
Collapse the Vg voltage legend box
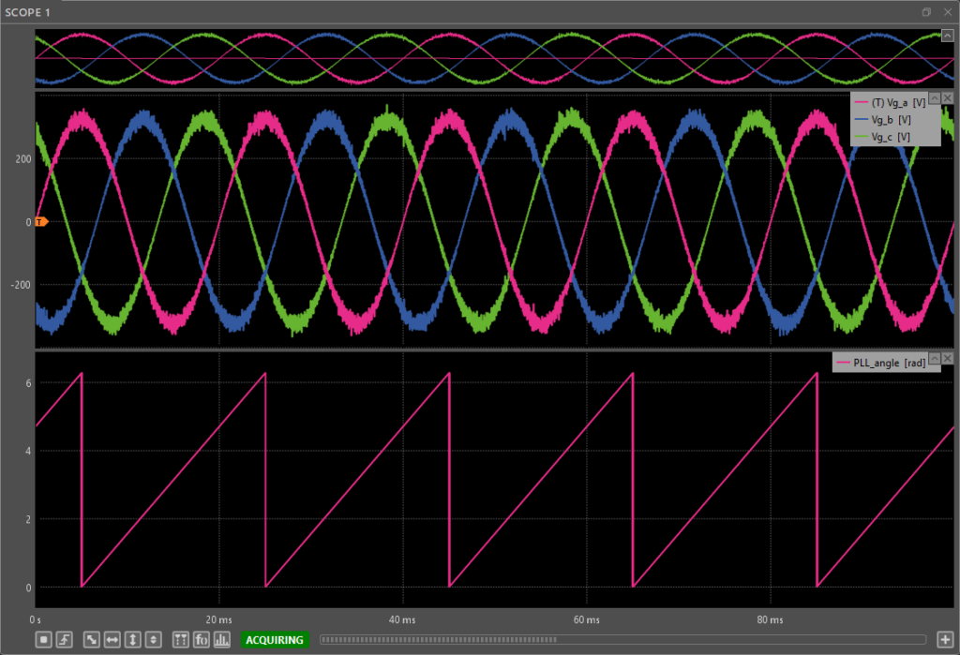coord(935,98)
